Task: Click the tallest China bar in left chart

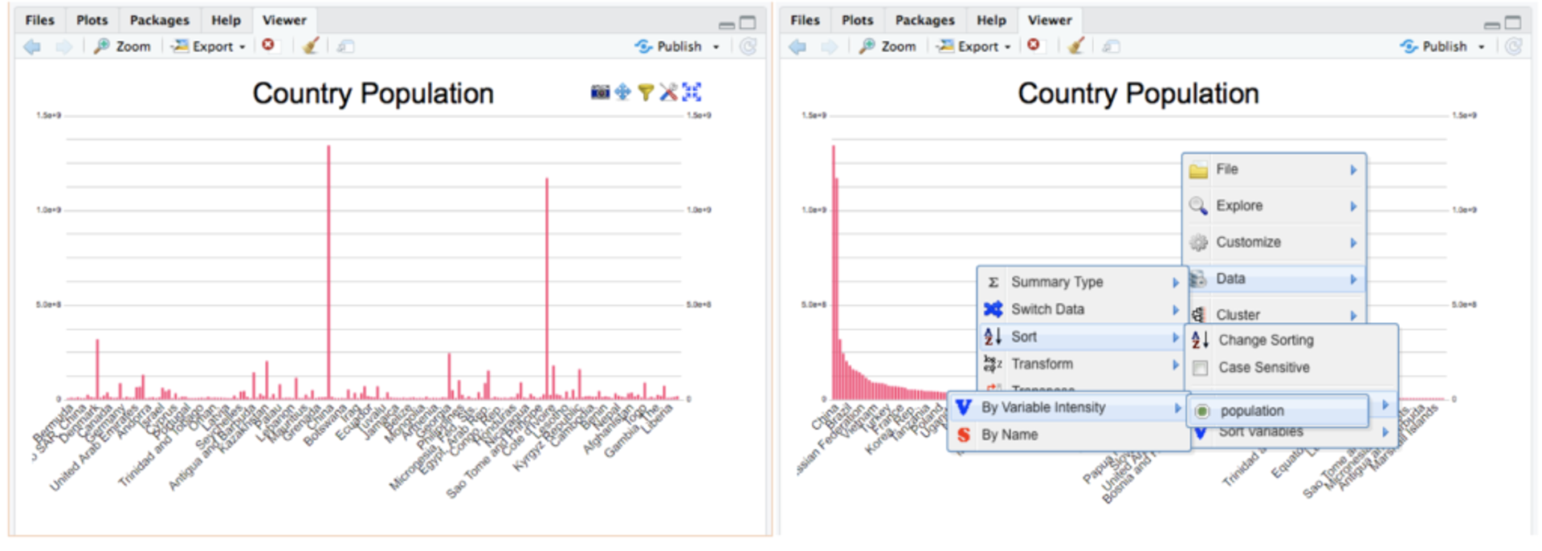Action: [328, 271]
